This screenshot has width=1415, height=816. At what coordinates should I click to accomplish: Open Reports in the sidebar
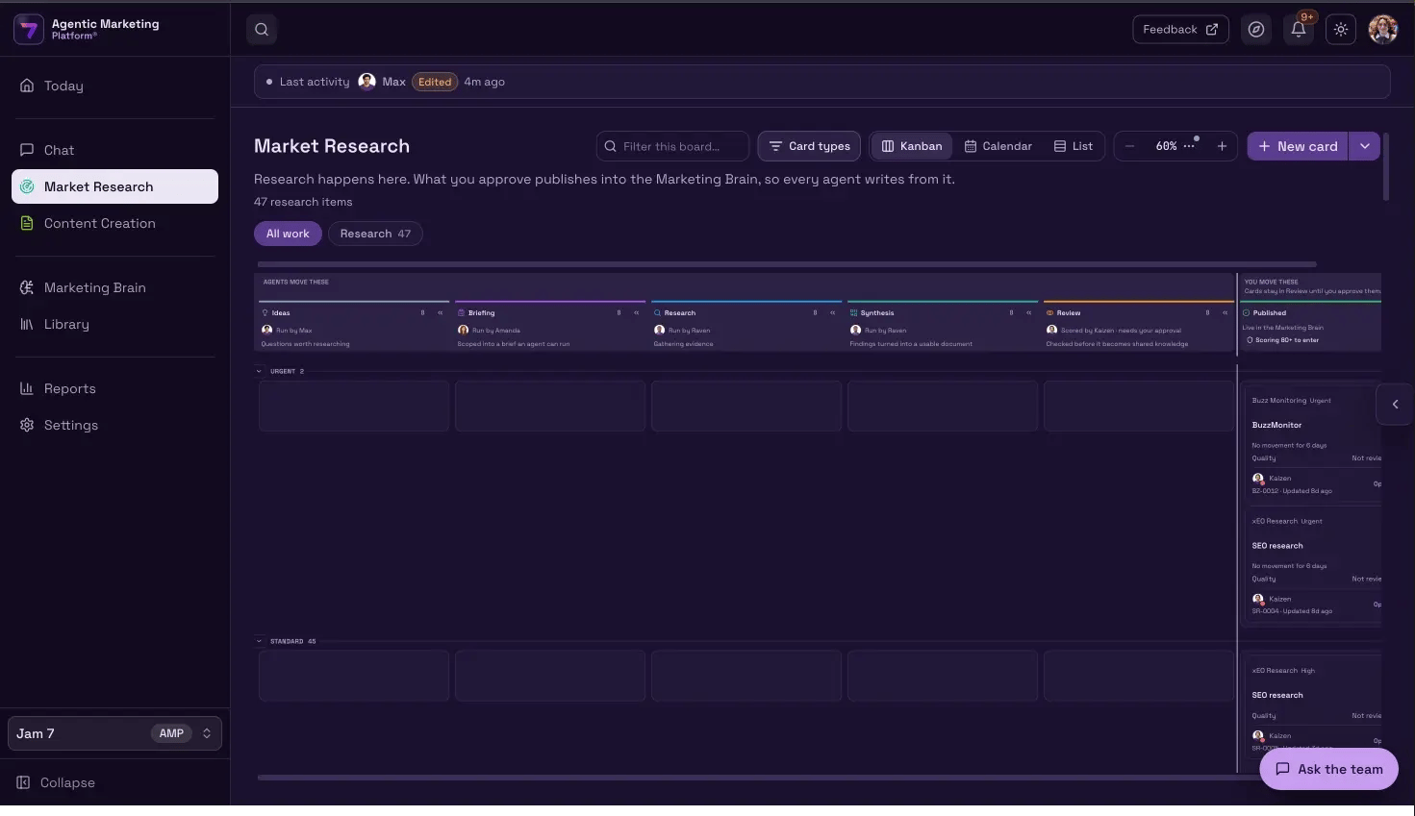pyautogui.click(x=115, y=388)
